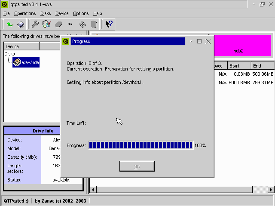Click the Delete partition trash icon
Image resolution: width=275 pixels, height=206 pixels.
click(94, 24)
